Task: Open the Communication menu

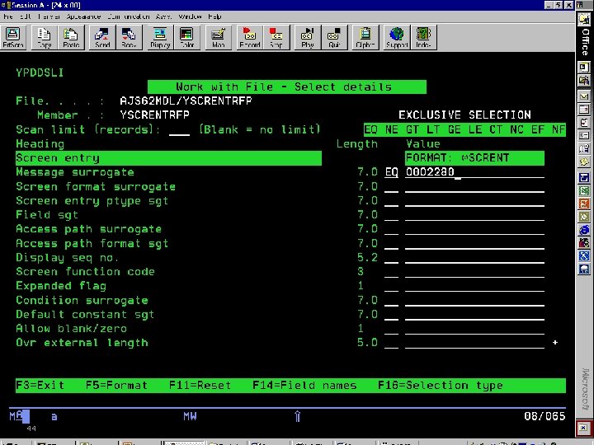Action: 129,16
